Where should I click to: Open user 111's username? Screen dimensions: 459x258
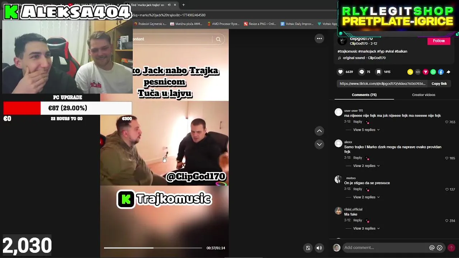click(x=353, y=111)
